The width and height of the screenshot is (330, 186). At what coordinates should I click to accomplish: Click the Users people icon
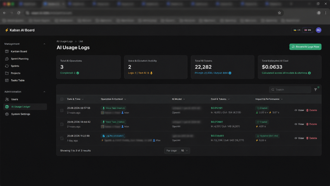tap(7, 99)
